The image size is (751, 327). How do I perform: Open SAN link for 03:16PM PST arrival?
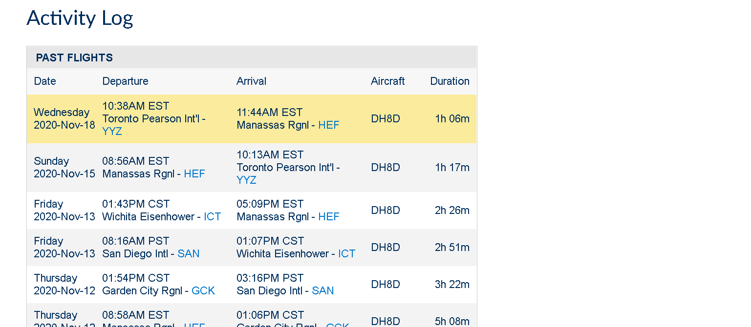coord(322,291)
